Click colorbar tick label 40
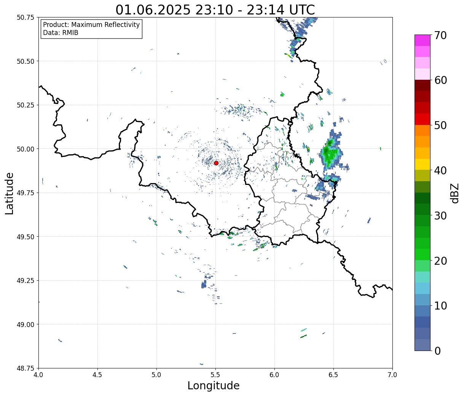 pos(440,171)
